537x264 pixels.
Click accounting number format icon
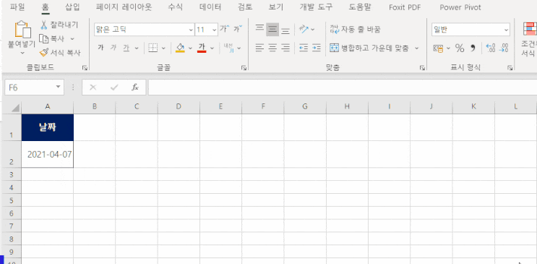[438, 48]
